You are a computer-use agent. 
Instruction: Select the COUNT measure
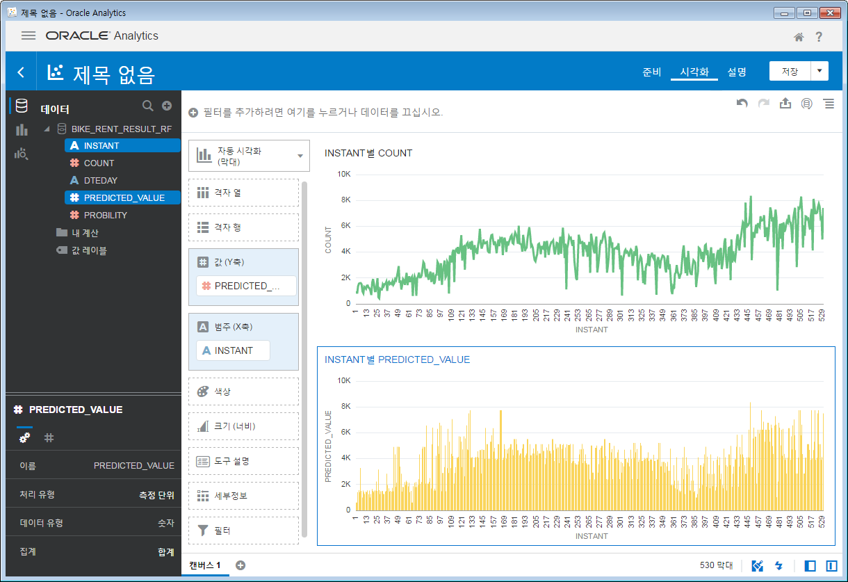click(x=99, y=163)
